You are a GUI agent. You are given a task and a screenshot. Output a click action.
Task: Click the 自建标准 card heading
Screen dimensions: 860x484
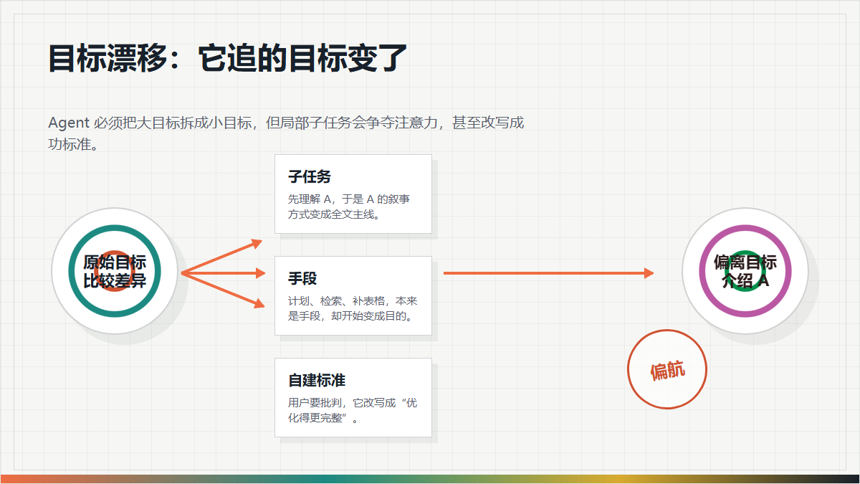click(317, 380)
